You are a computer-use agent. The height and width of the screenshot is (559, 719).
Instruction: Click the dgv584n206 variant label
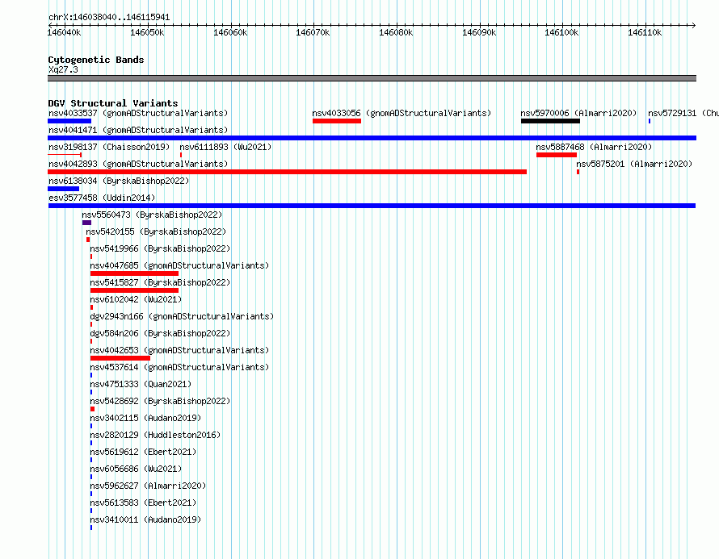160,333
